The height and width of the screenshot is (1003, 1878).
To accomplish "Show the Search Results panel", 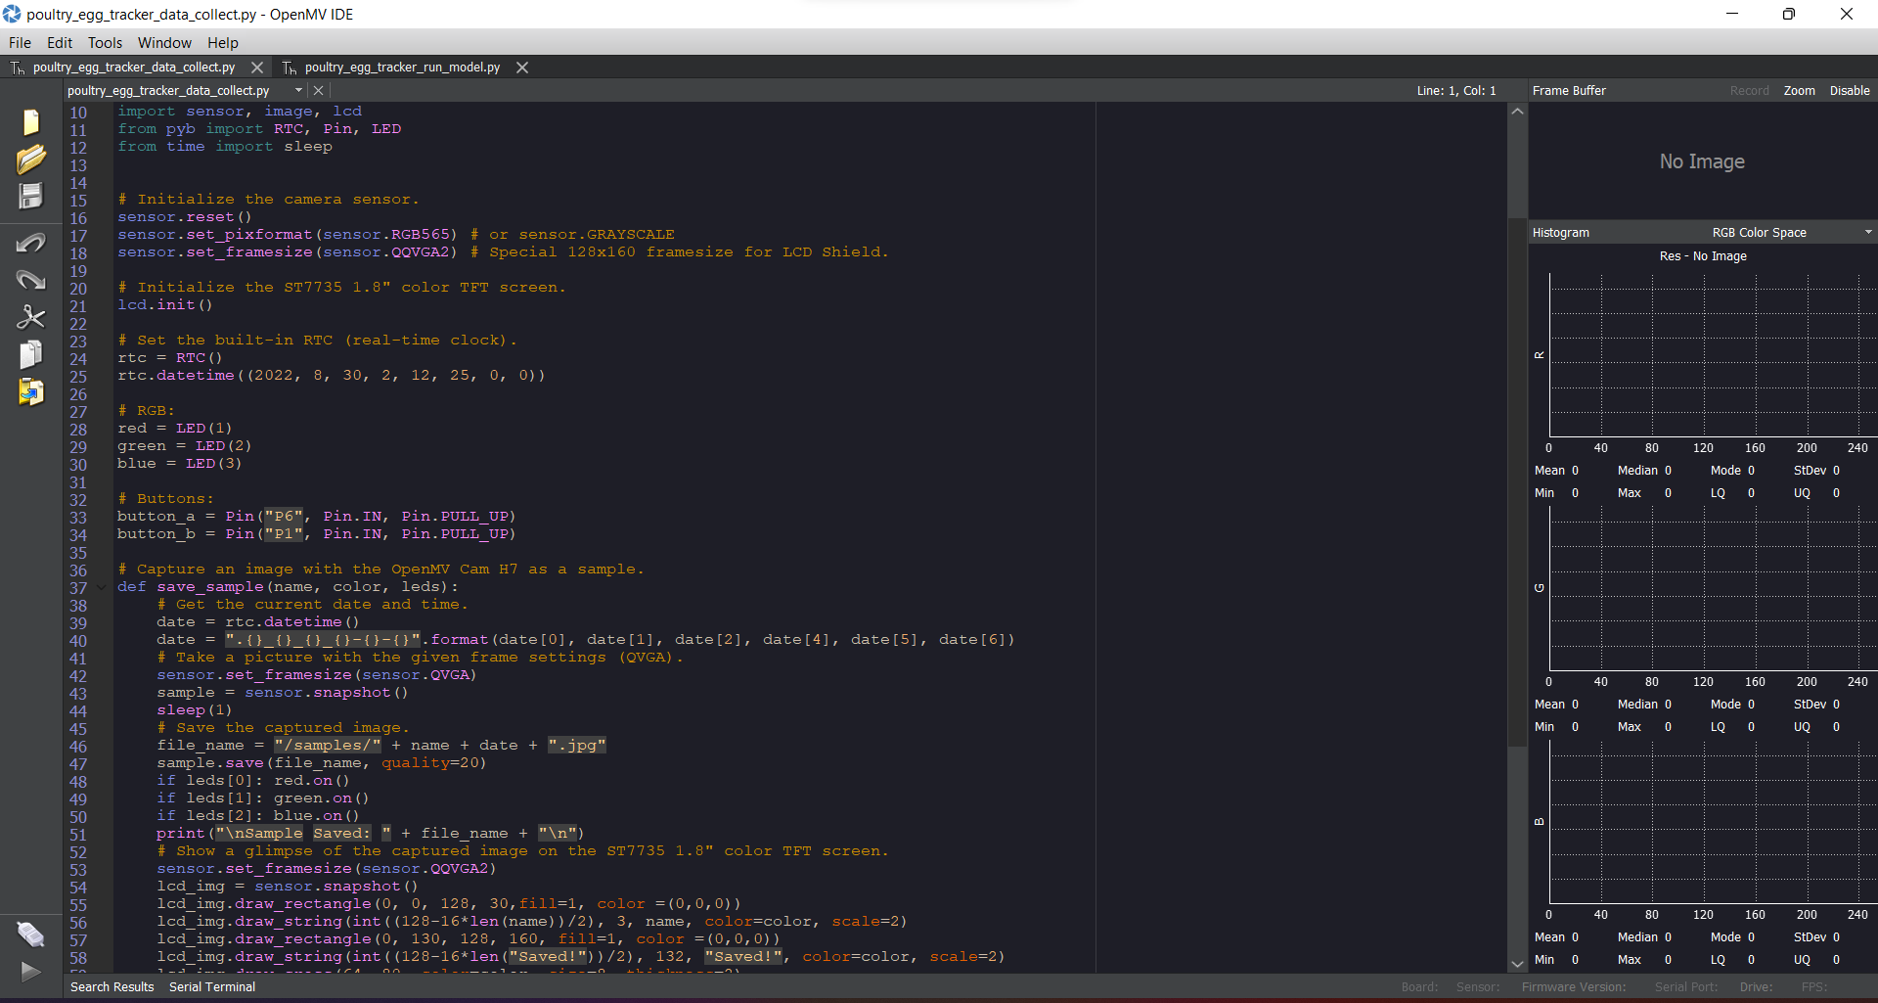I will coord(112,986).
